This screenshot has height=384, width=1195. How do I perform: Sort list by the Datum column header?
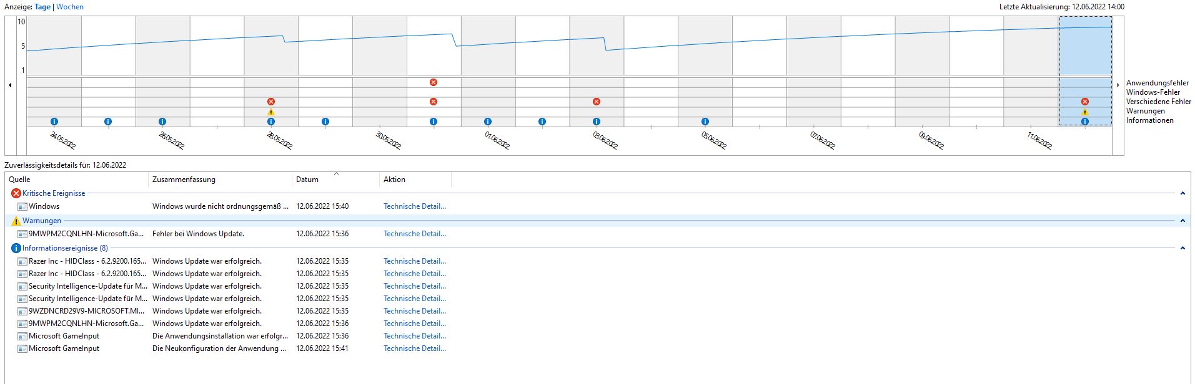tap(335, 180)
